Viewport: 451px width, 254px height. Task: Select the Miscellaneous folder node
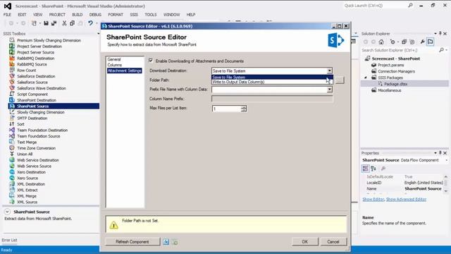(390, 90)
